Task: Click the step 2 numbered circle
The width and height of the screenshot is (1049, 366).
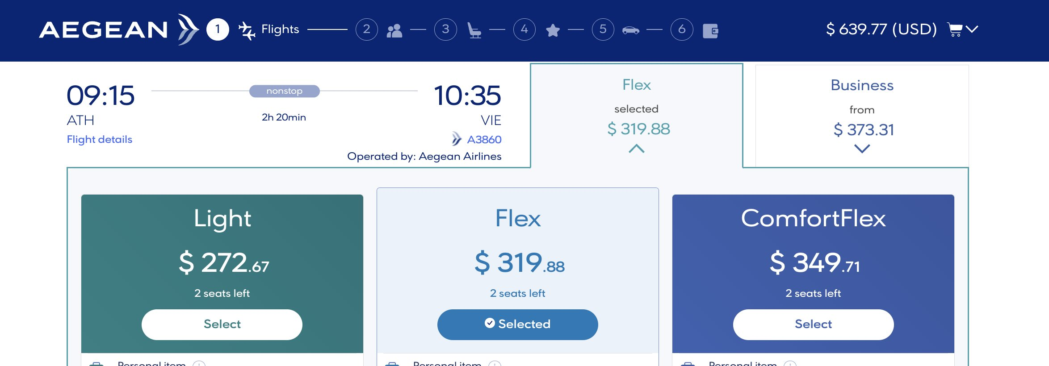Action: point(366,30)
